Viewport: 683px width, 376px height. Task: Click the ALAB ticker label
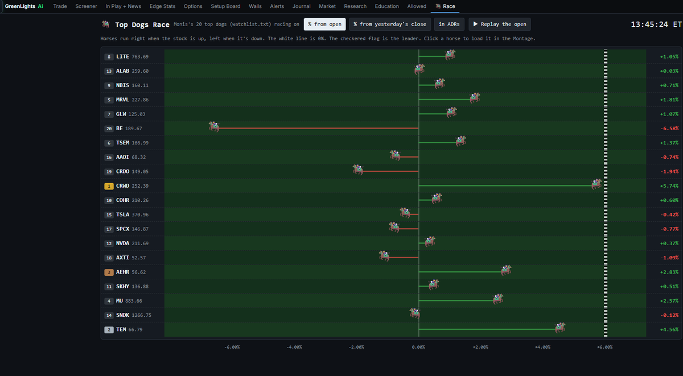pyautogui.click(x=123, y=71)
